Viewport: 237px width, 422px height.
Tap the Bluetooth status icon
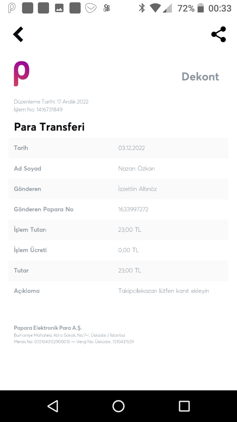tap(142, 8)
